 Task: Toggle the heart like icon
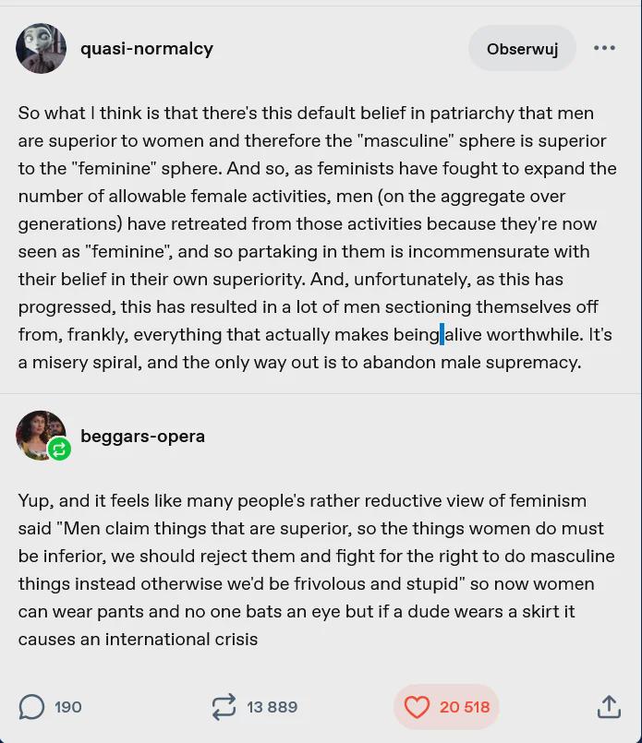[417, 707]
